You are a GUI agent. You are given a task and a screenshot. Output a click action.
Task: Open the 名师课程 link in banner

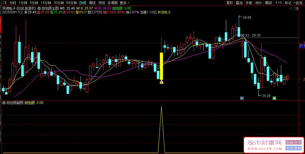pyautogui.click(x=293, y=148)
